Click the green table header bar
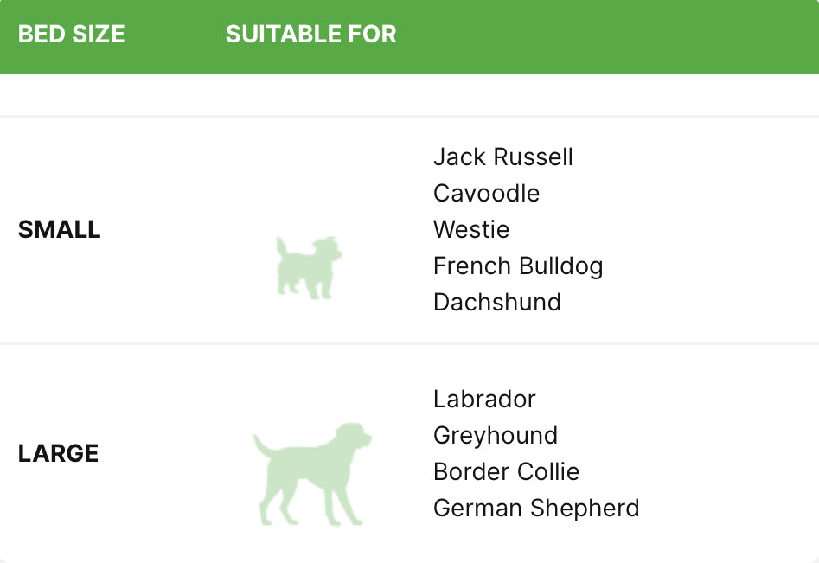The width and height of the screenshot is (819, 563). click(410, 36)
